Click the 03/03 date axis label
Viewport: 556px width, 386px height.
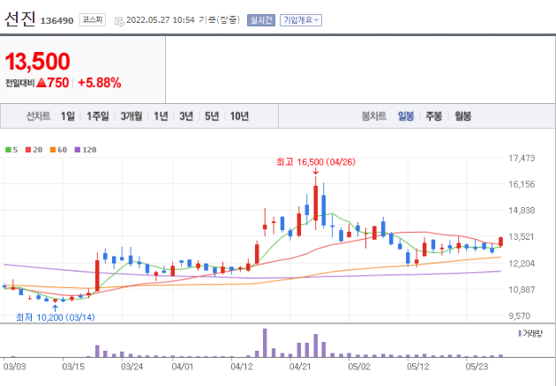click(14, 367)
